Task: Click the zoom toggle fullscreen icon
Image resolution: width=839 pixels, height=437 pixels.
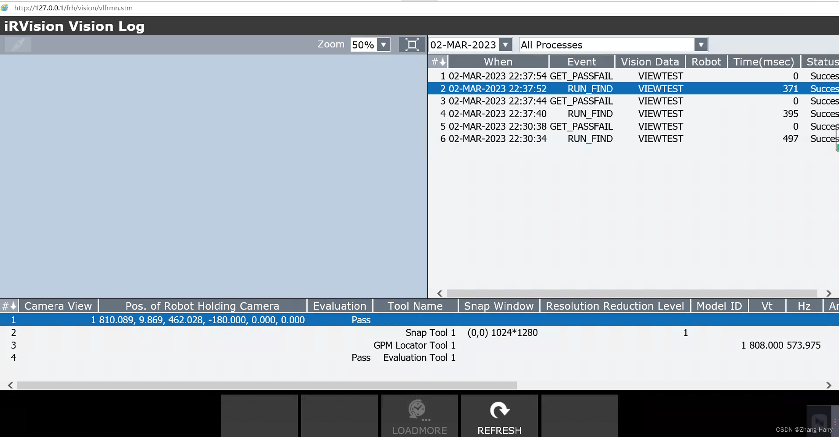Action: pyautogui.click(x=412, y=44)
